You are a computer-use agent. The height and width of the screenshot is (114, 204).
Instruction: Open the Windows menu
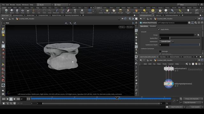click(25, 5)
